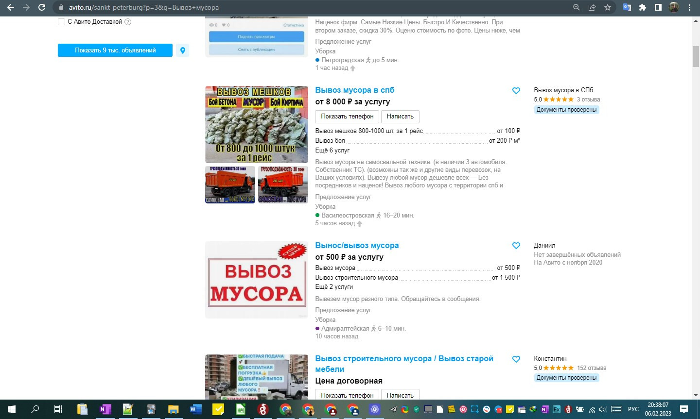Screen dimensions: 700x419
Task: Open the left orange dump truck thumbnail
Action: (x=230, y=185)
